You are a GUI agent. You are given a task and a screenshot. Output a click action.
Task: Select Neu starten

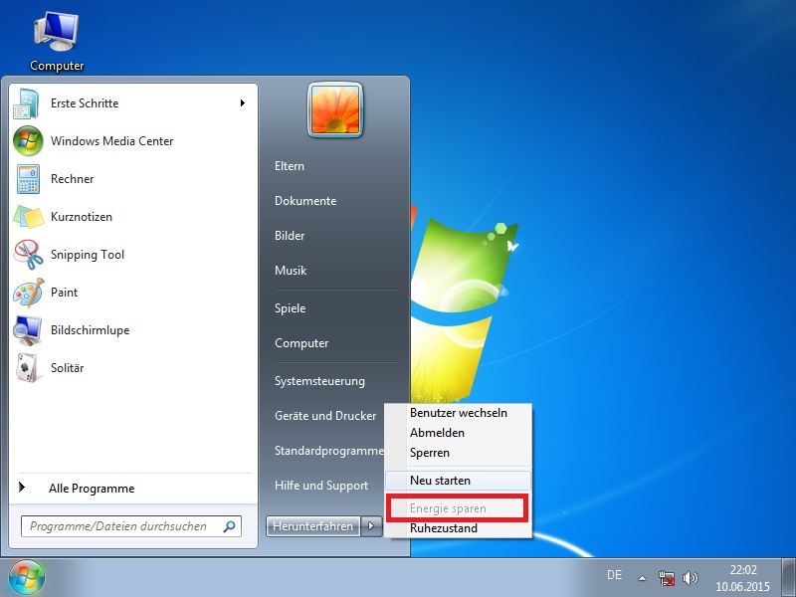(x=459, y=481)
